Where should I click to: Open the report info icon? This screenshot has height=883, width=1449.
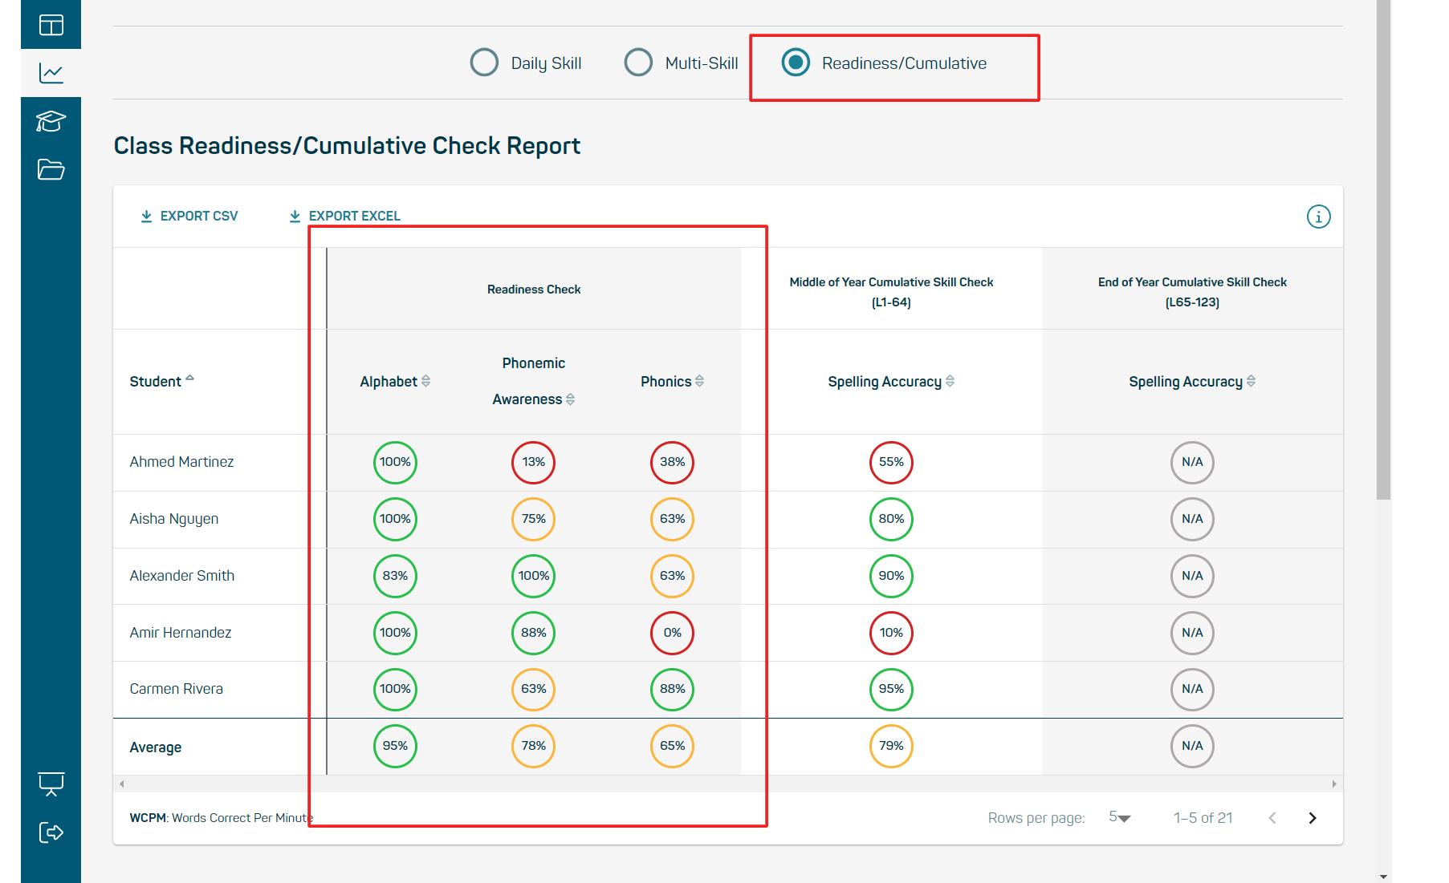(1318, 217)
